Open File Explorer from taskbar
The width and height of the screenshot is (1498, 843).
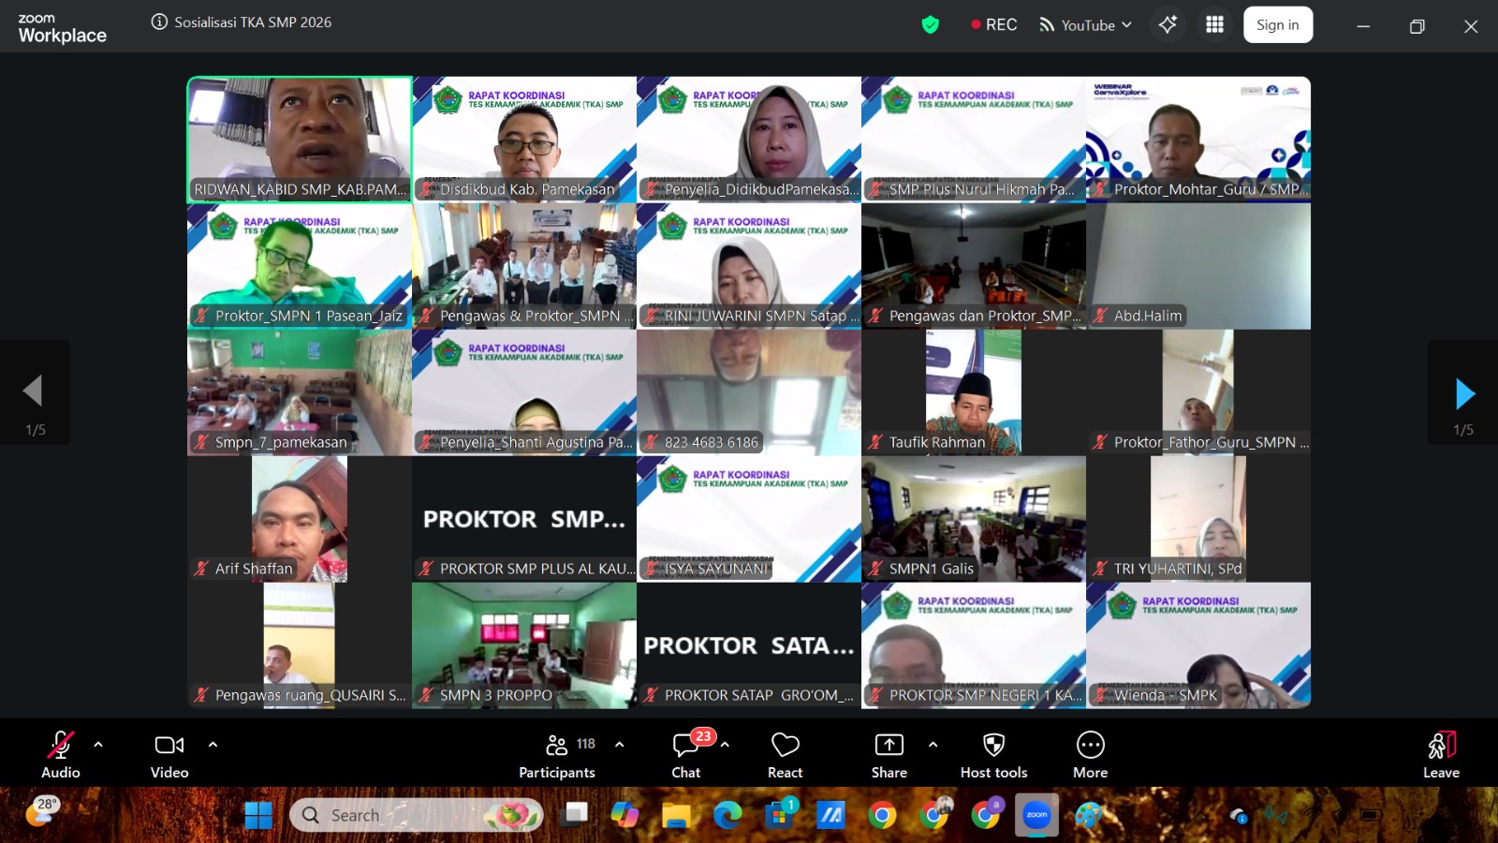tap(676, 815)
